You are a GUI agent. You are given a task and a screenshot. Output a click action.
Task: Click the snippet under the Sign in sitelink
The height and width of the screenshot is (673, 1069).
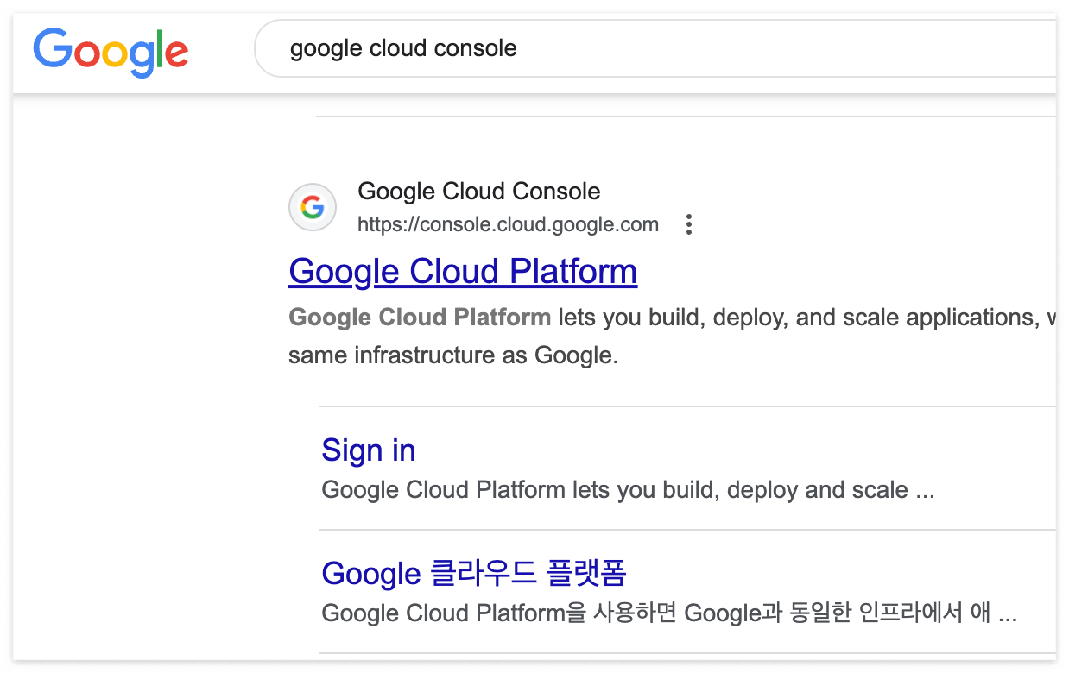coord(628,490)
